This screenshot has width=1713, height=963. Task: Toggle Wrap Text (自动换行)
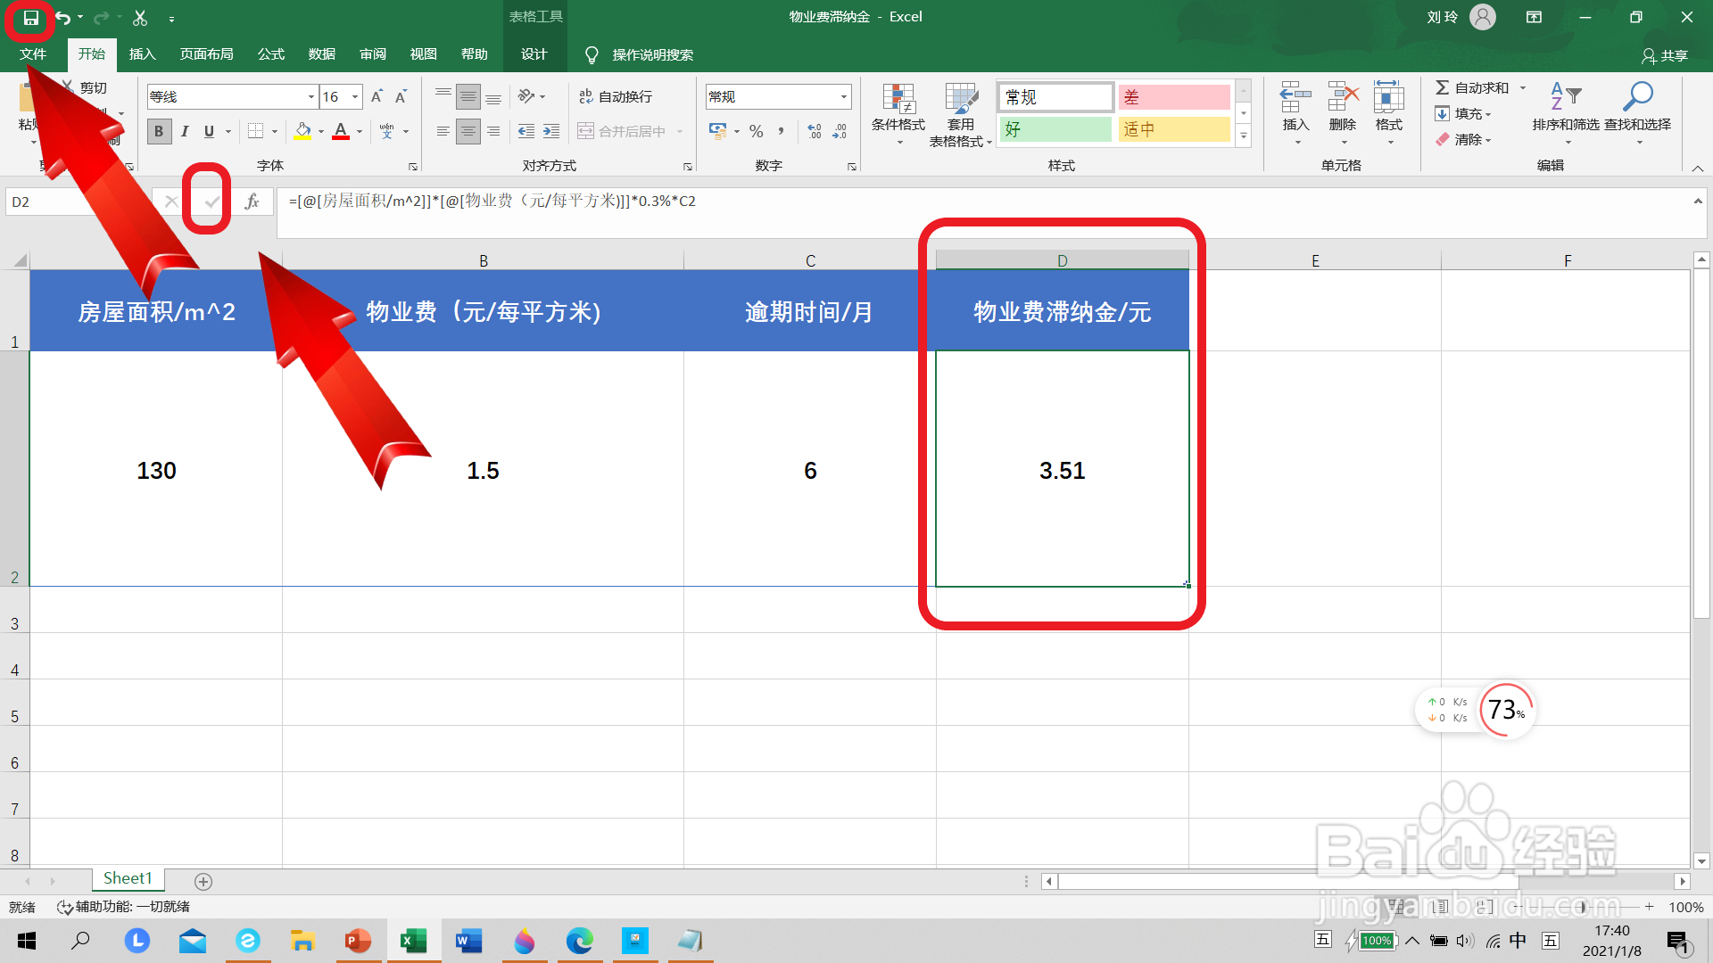pyautogui.click(x=616, y=96)
